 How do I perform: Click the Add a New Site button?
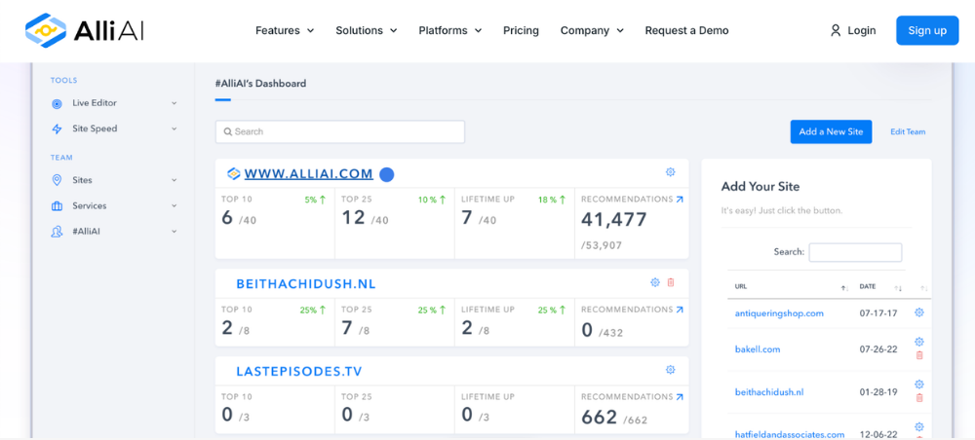[831, 131]
